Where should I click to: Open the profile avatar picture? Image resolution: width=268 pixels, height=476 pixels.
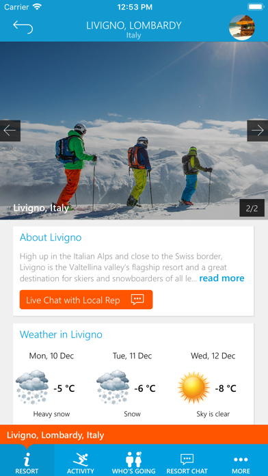(241, 27)
